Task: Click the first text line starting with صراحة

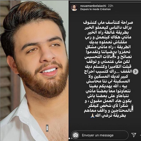Action: (108, 22)
